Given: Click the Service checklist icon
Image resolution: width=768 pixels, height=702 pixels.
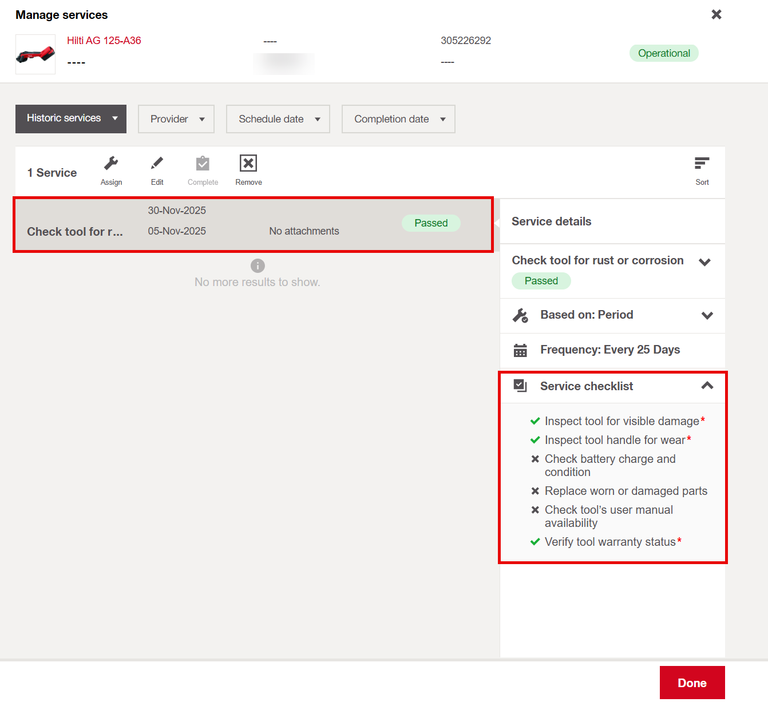Looking at the screenshot, I should pos(520,386).
